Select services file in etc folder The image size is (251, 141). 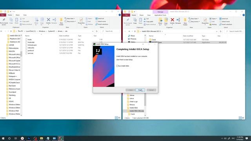[31, 53]
